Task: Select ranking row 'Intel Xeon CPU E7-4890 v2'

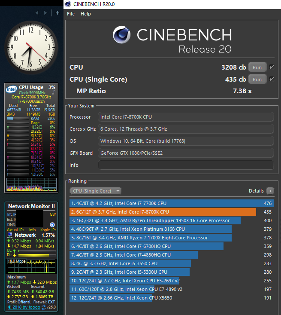Action: (x=172, y=289)
